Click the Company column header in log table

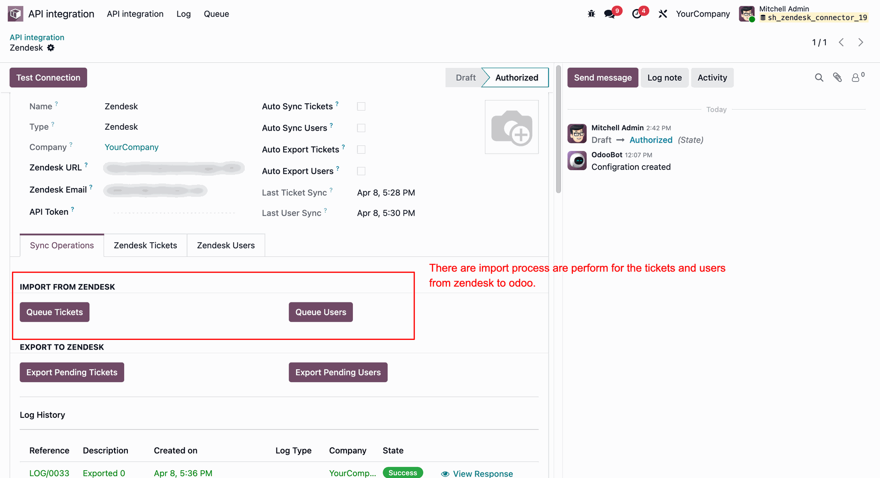(x=347, y=450)
